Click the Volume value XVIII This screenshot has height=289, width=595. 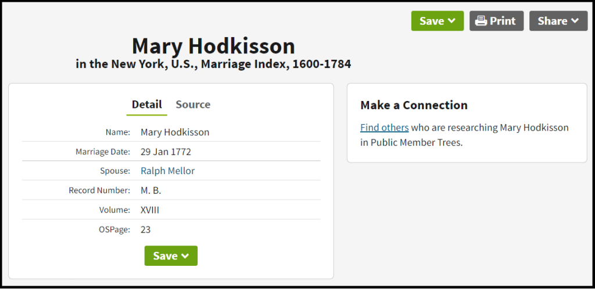(x=150, y=210)
